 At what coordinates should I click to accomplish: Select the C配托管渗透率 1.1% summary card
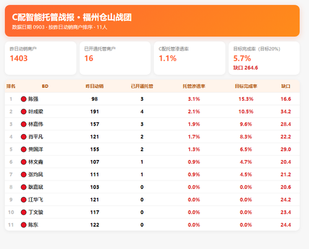tap(190, 58)
